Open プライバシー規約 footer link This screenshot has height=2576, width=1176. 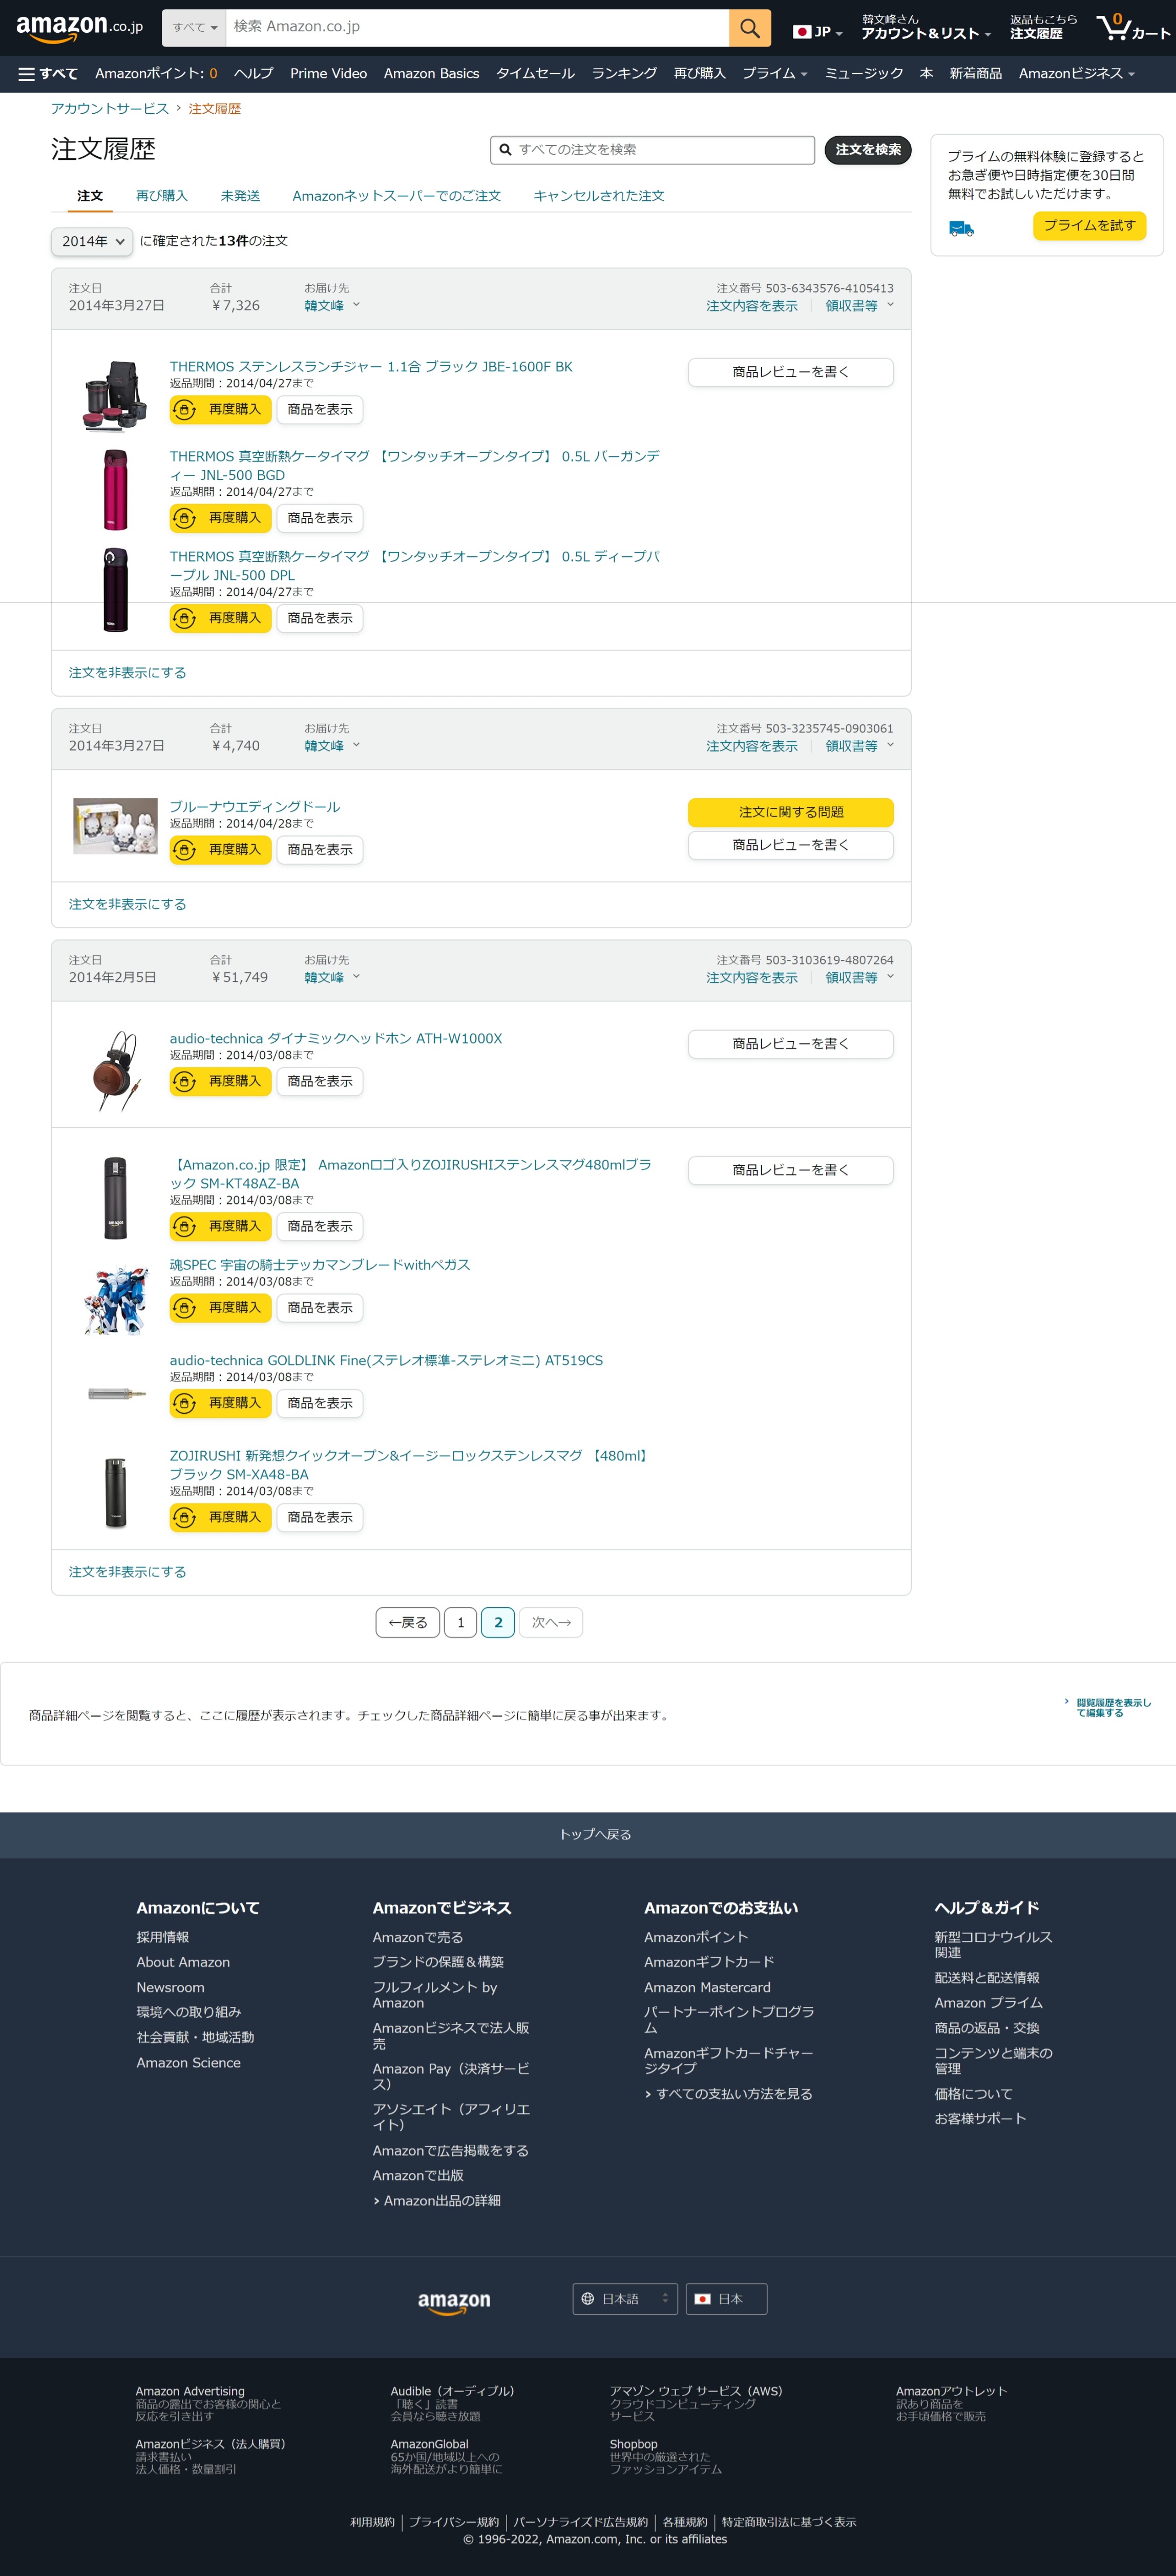(x=454, y=2522)
